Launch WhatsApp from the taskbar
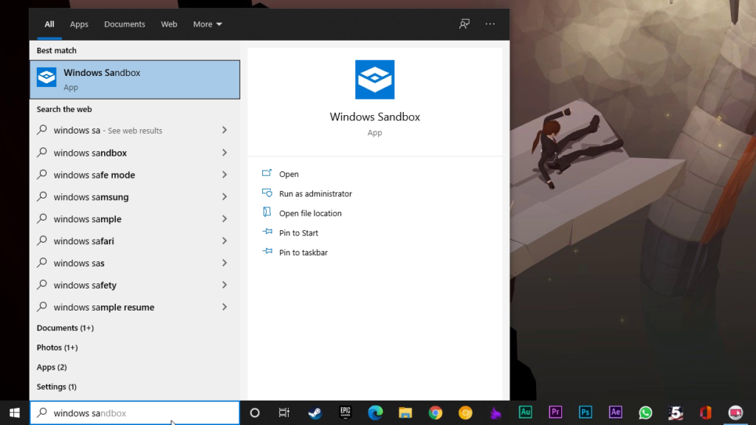Image resolution: width=756 pixels, height=425 pixels. (x=645, y=413)
